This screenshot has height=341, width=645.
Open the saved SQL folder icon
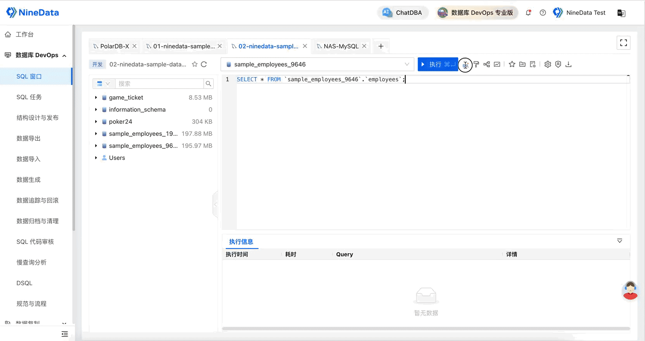point(522,64)
